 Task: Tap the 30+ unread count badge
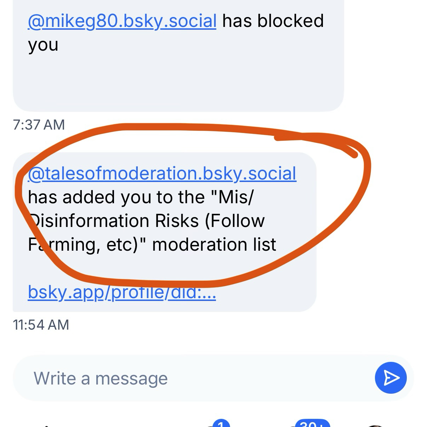coord(312,423)
